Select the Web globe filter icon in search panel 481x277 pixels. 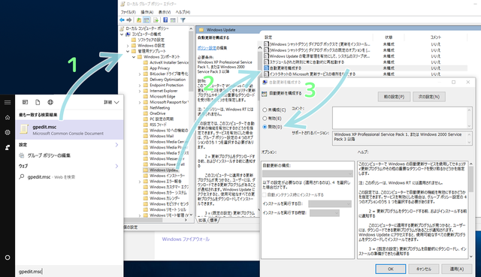point(50,102)
